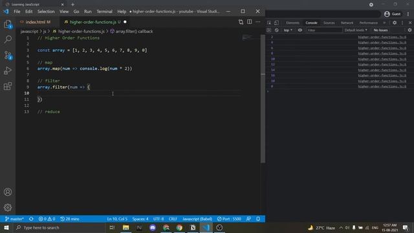Viewport: 414px width, 233px height.
Task: Click the javascript breadcrumb folder
Action: pyautogui.click(x=29, y=31)
